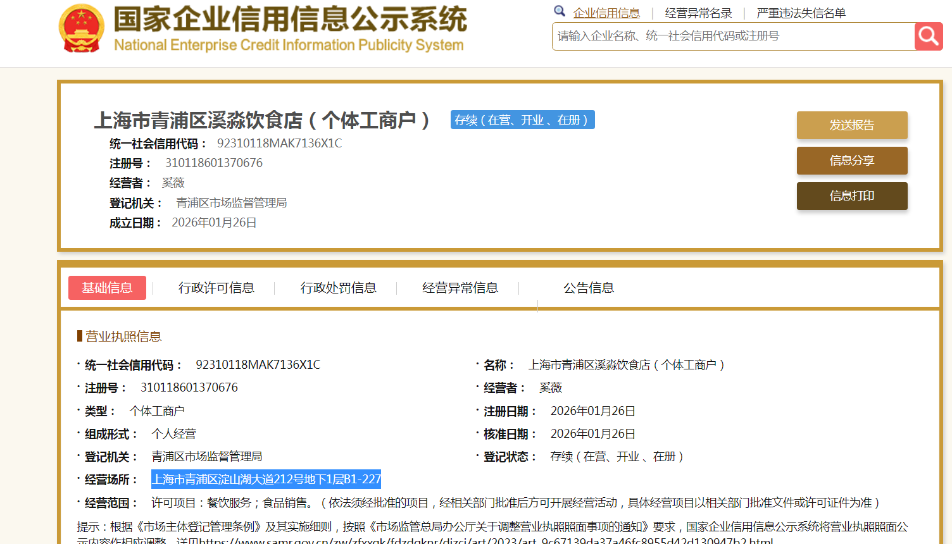Click the 类型 value 个体工商户
Viewport: 952px width, 544px height.
tap(157, 411)
